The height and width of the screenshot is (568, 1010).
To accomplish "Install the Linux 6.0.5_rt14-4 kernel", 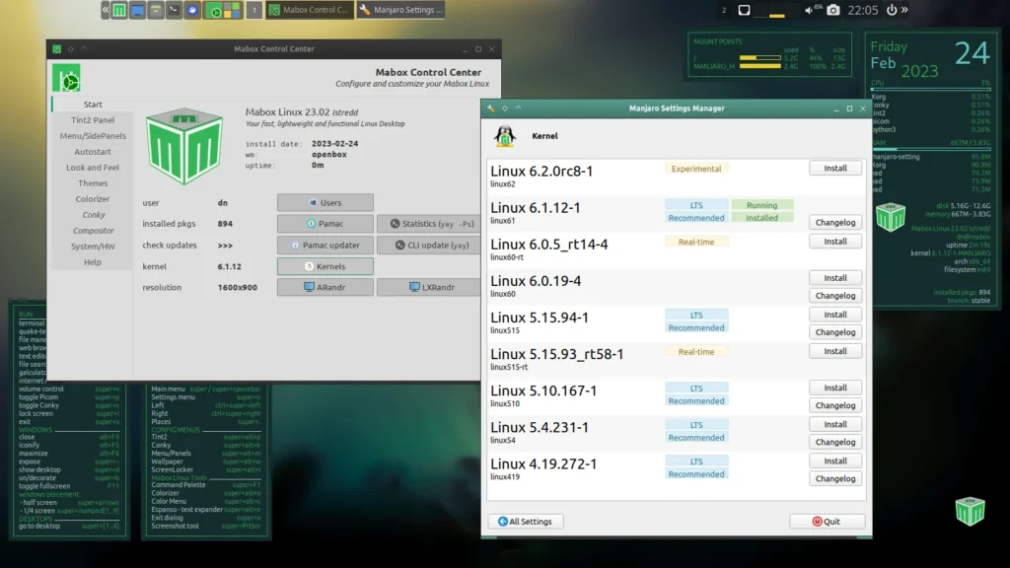I will [x=835, y=242].
